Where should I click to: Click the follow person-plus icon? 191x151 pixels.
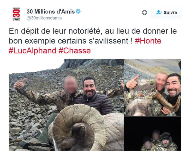tap(159, 12)
